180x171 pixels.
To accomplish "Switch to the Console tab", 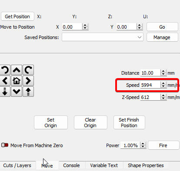I will pos(72,165).
